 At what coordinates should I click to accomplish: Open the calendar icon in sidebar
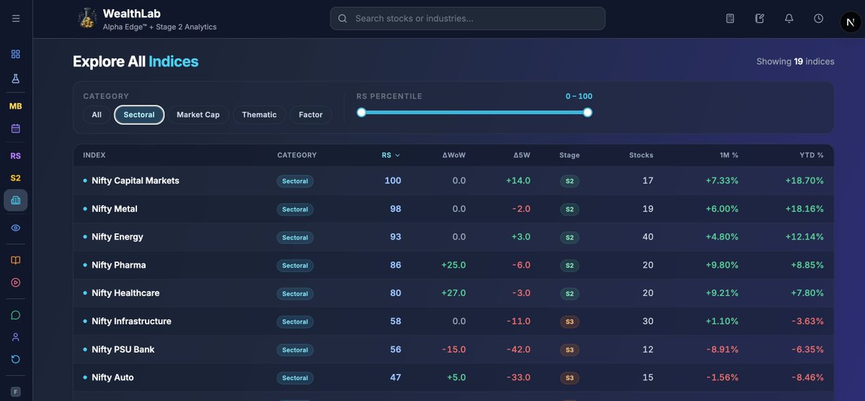click(16, 128)
